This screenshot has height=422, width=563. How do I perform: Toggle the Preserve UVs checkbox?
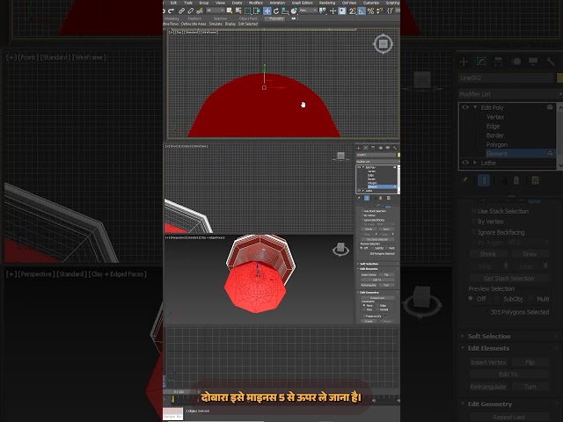click(364, 316)
